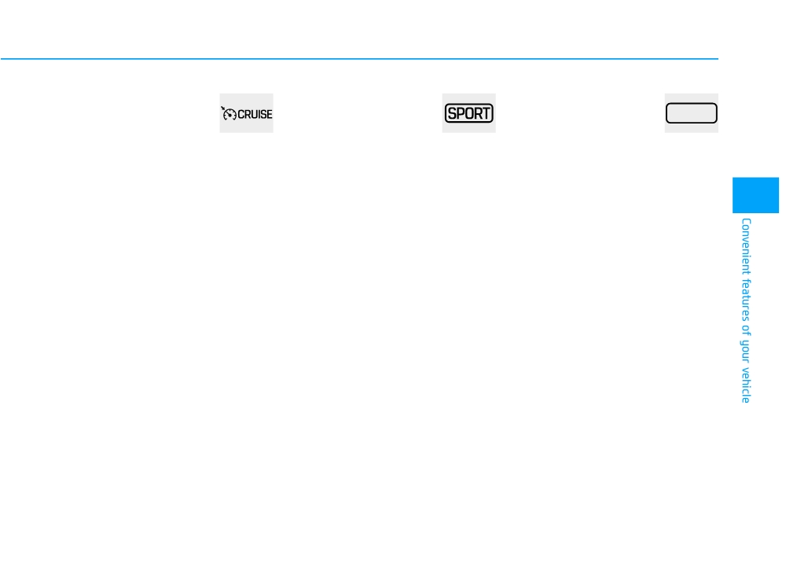Click the word 'your' in the side label
The height and width of the screenshot is (564, 786).
click(x=746, y=352)
